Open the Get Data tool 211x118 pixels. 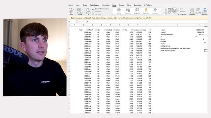[x=71, y=11]
